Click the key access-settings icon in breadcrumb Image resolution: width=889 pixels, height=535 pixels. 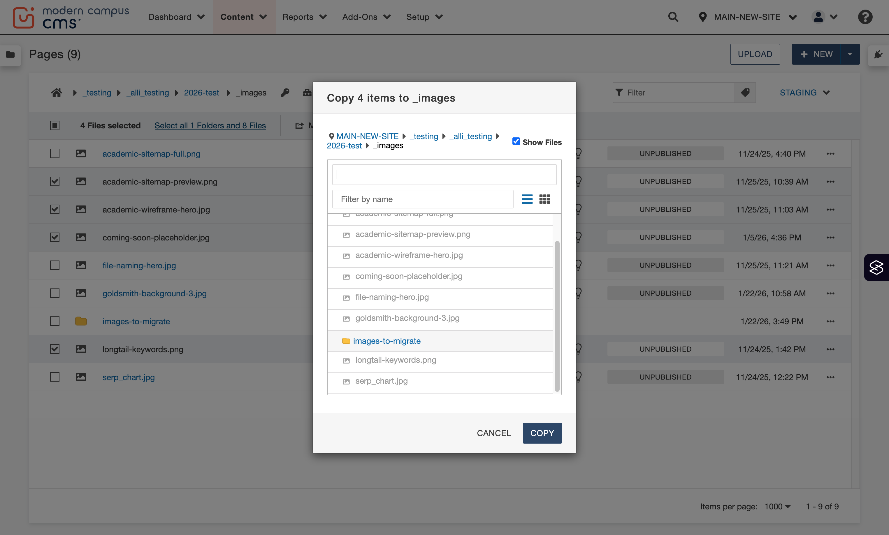coord(285,93)
